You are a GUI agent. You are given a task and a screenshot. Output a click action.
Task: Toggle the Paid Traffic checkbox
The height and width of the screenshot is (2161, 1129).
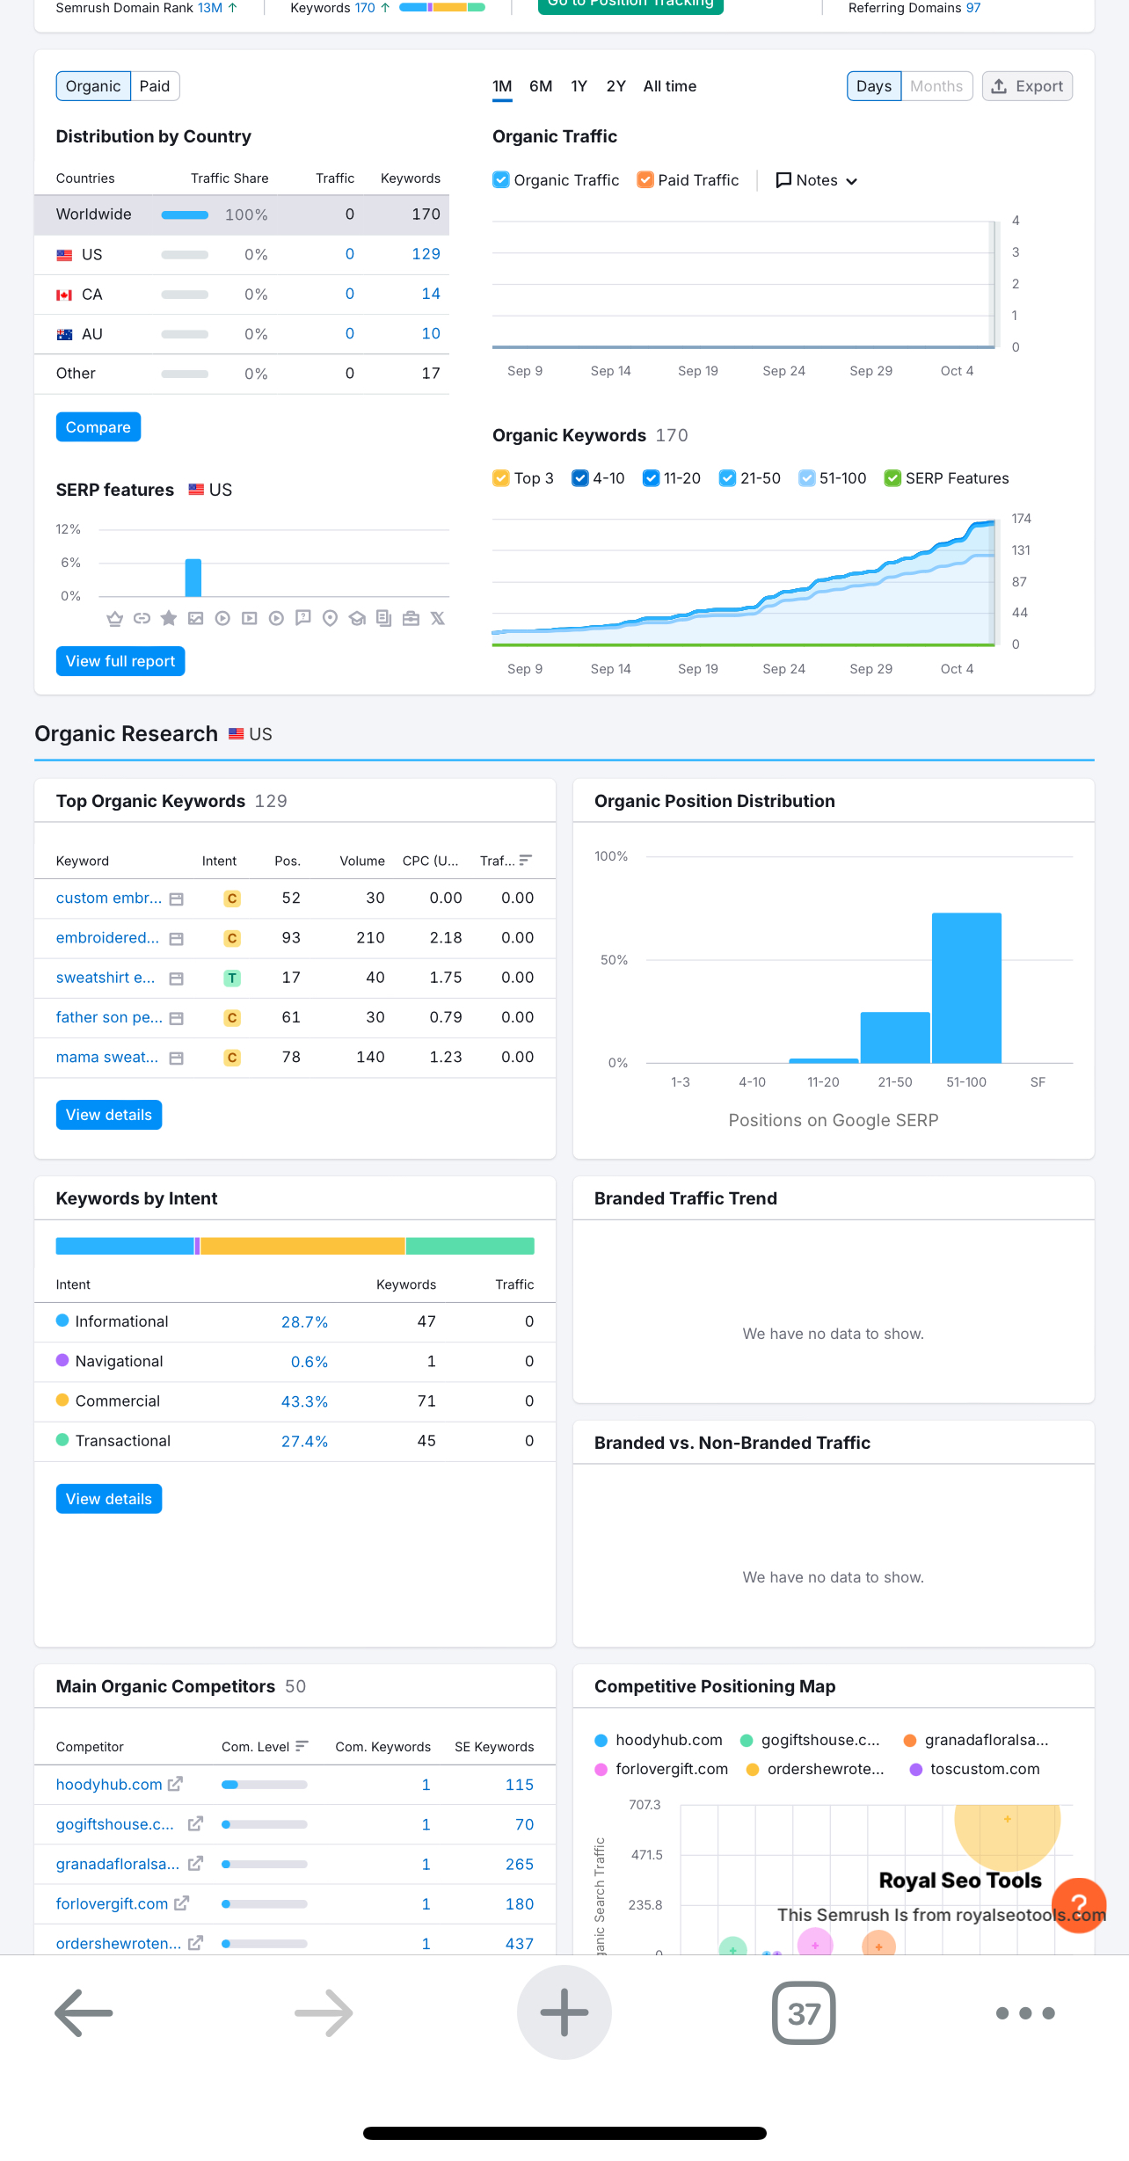click(x=645, y=180)
